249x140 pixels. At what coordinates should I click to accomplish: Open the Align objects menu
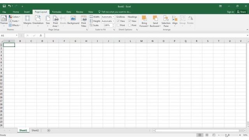coord(175,21)
